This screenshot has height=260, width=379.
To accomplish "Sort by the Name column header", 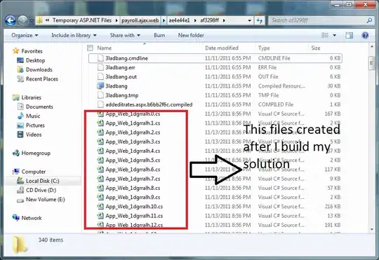I will click(x=105, y=48).
